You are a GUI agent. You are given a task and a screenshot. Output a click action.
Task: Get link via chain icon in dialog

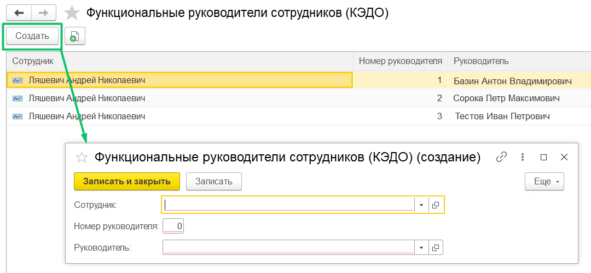[501, 157]
